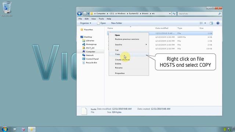The height and width of the screenshot is (132, 235).
Task: Sort by the Size column header
Action: point(202,28)
